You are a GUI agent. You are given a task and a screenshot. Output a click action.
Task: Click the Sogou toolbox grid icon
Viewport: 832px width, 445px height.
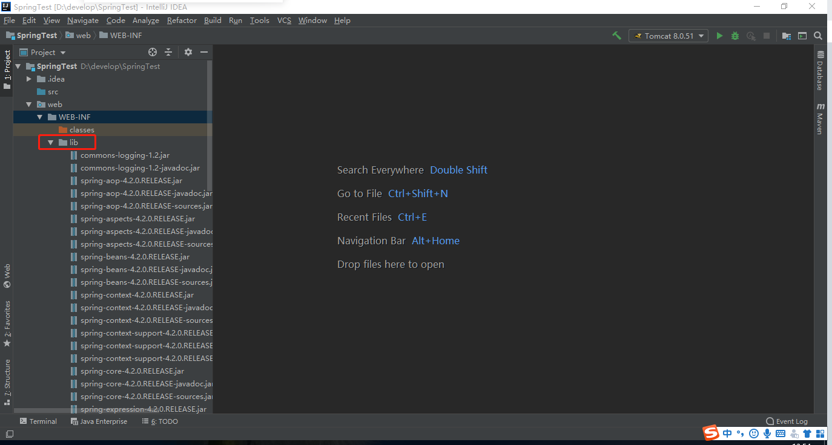coord(820,434)
